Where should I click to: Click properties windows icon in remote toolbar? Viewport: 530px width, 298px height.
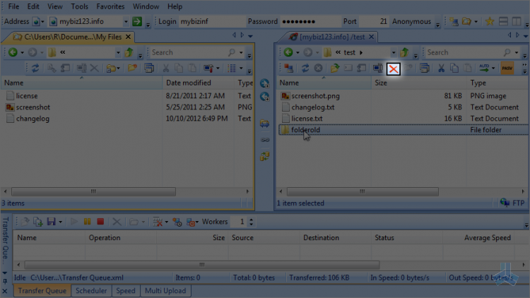point(424,68)
